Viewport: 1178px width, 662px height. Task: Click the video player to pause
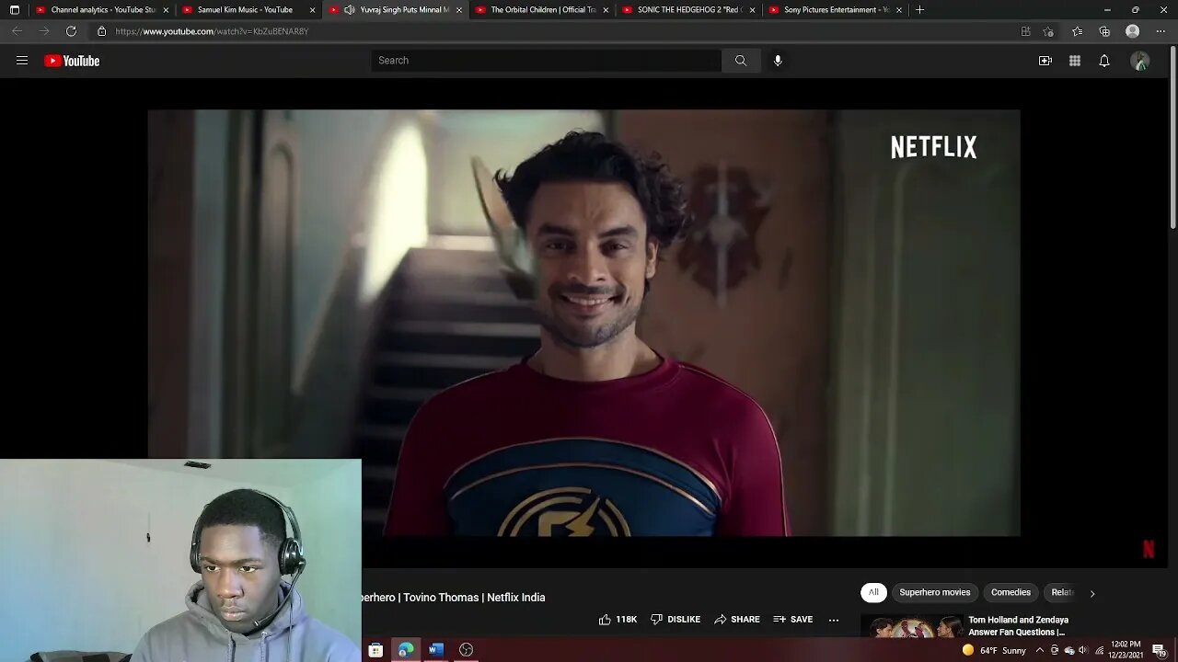[x=583, y=323]
